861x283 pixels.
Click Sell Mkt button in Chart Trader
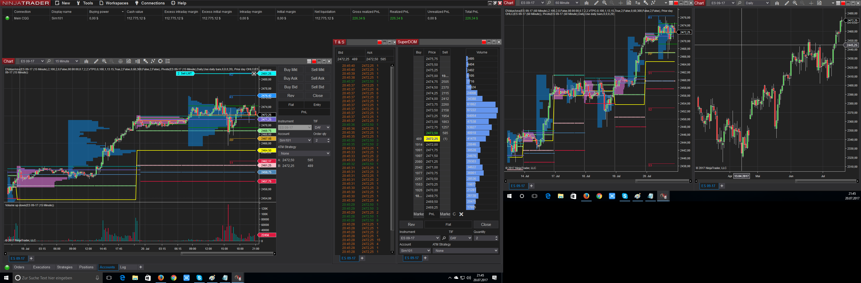(318, 70)
